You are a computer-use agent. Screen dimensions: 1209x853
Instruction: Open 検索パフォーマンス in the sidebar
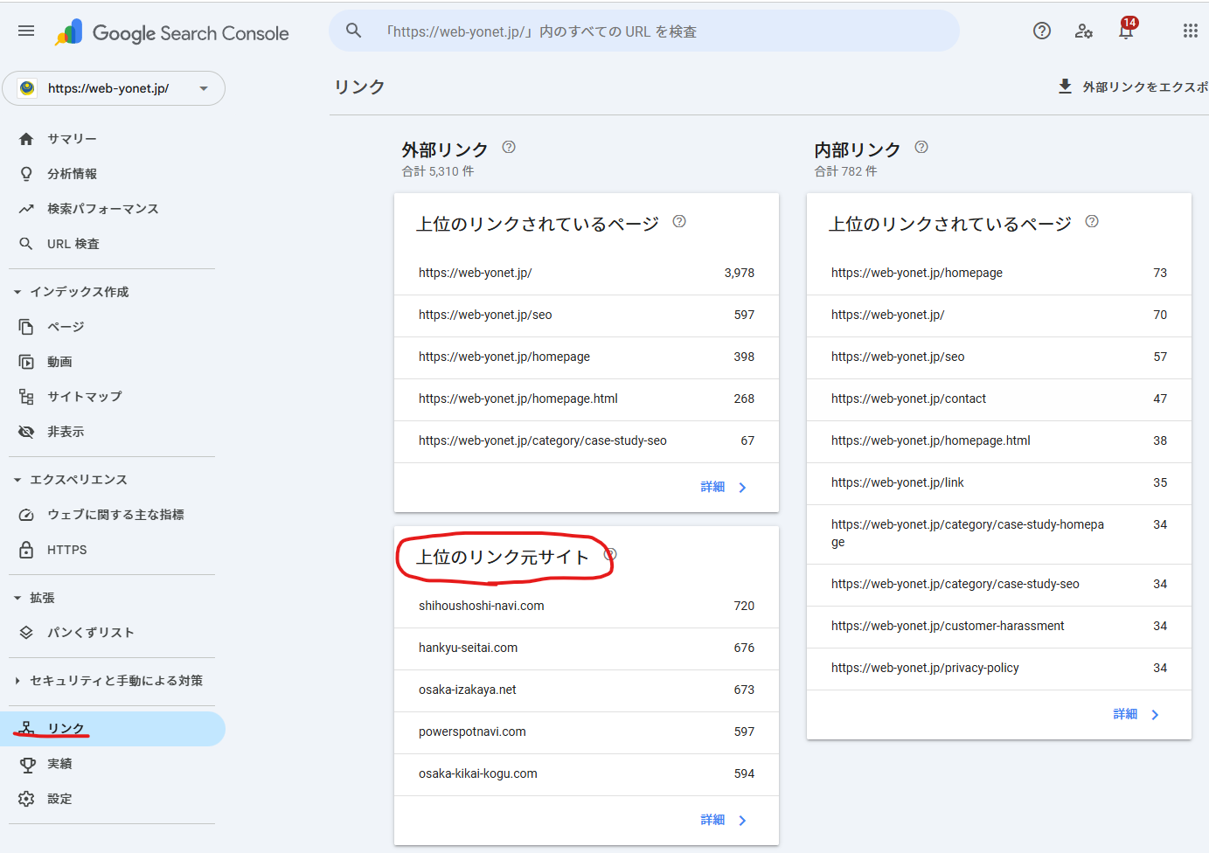102,209
